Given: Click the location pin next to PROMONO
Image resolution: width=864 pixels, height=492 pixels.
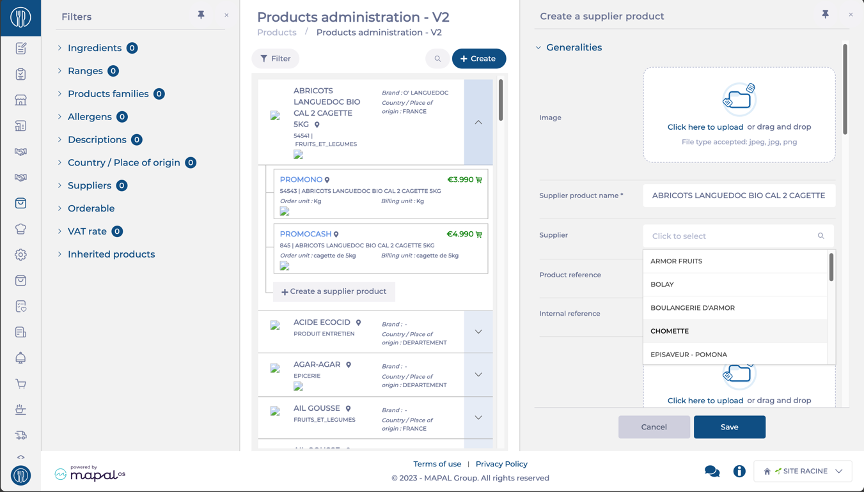Looking at the screenshot, I should pos(327,180).
